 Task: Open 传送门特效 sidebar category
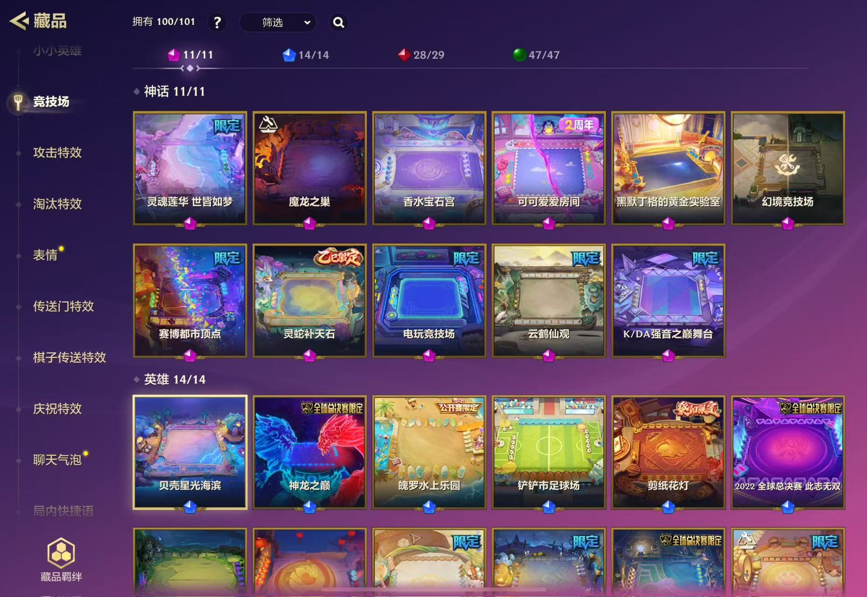click(63, 306)
